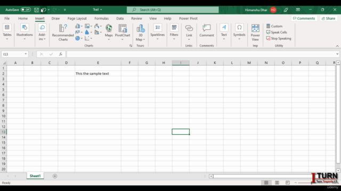Insert Line or Area chart icon

click(78, 32)
